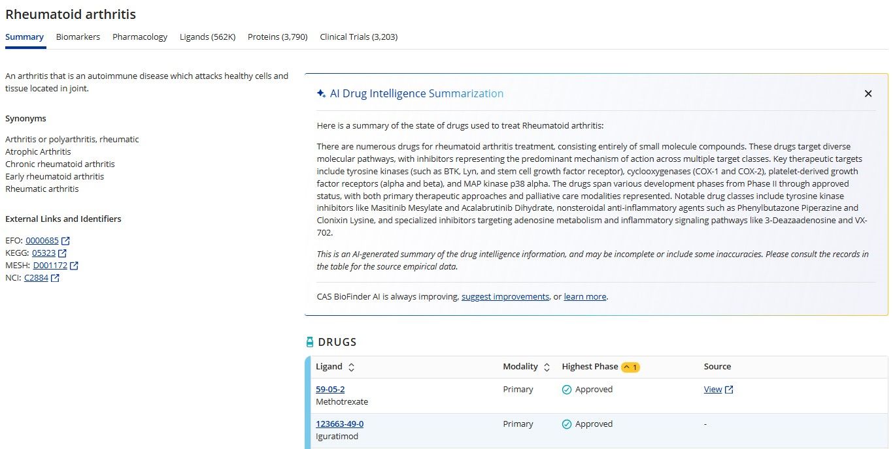Image resolution: width=895 pixels, height=449 pixels.
Task: Open the Methotrexate ligand 59-05-2 link
Action: (x=330, y=390)
